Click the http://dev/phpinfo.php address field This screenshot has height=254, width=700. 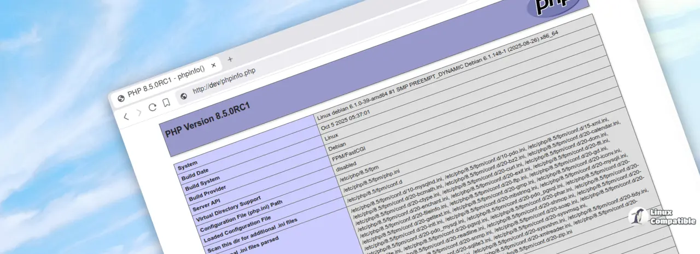click(x=224, y=81)
